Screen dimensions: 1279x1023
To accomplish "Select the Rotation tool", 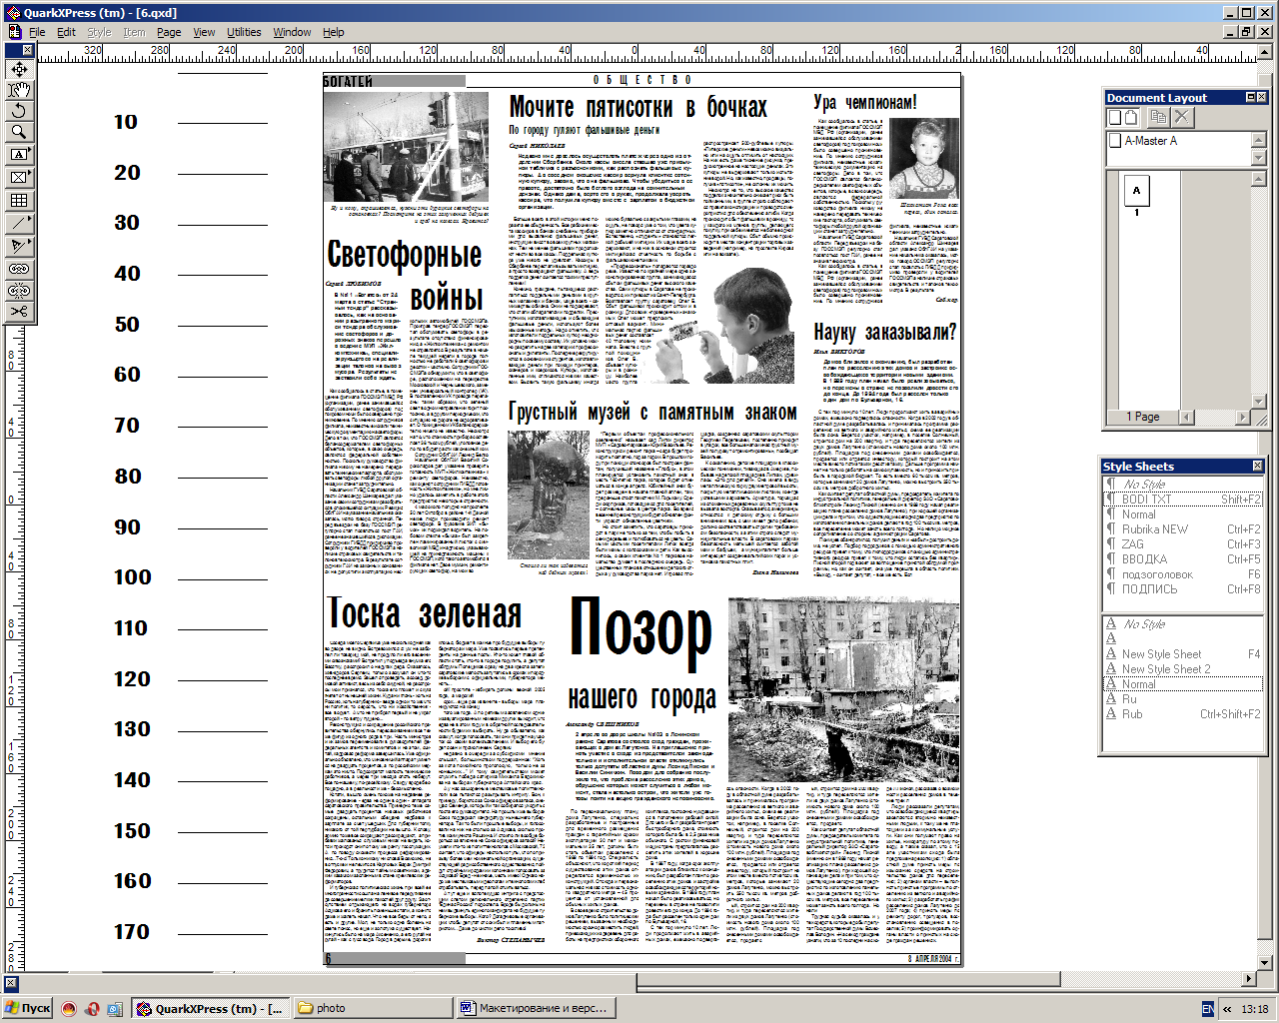I will tap(19, 111).
